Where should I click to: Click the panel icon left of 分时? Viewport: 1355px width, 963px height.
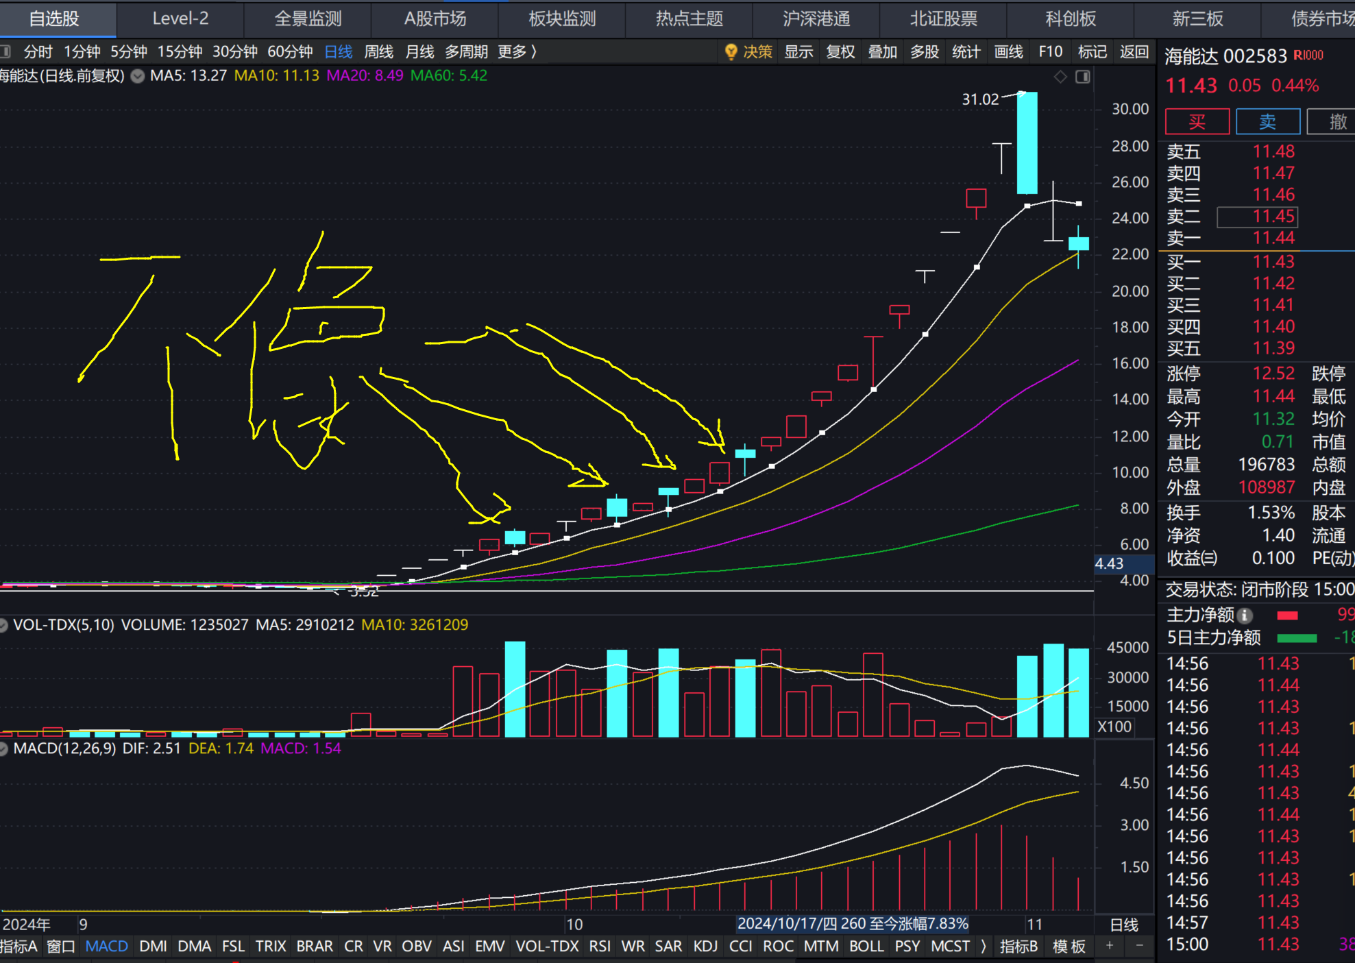point(5,51)
